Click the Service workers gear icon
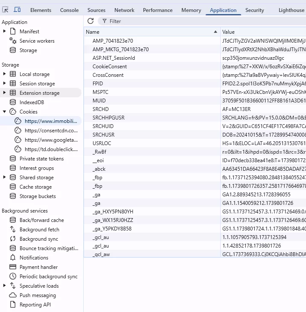 pos(13,41)
